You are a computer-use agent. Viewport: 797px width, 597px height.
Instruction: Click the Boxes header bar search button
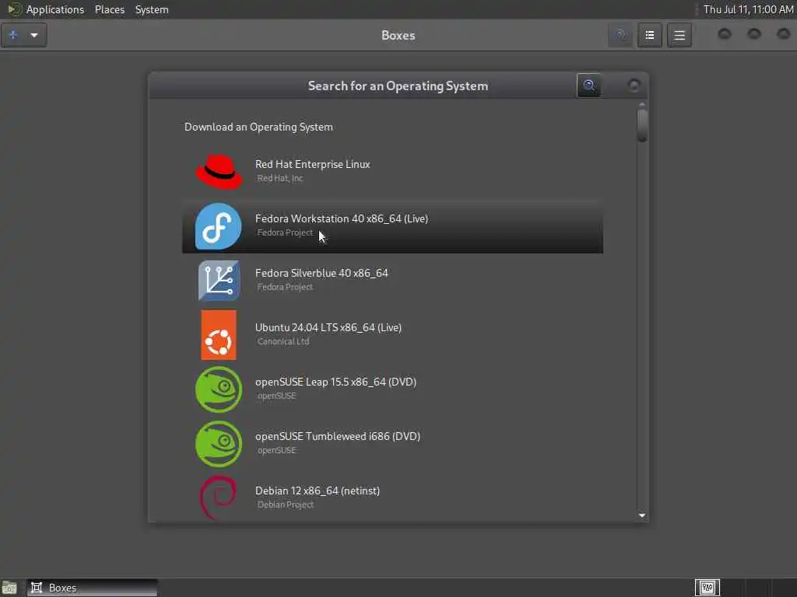pyautogui.click(x=620, y=35)
